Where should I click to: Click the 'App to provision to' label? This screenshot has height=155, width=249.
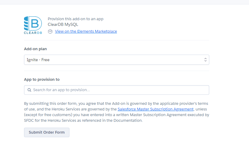point(42,80)
